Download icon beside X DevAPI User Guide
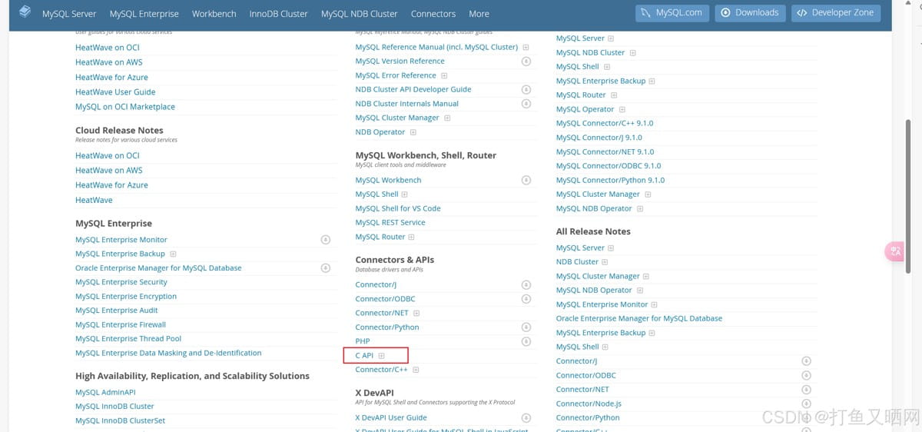 click(526, 418)
